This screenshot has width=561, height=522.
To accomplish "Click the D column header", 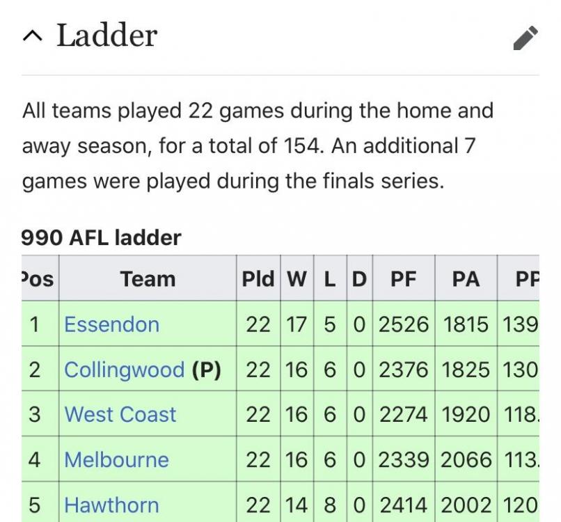I will (x=360, y=278).
